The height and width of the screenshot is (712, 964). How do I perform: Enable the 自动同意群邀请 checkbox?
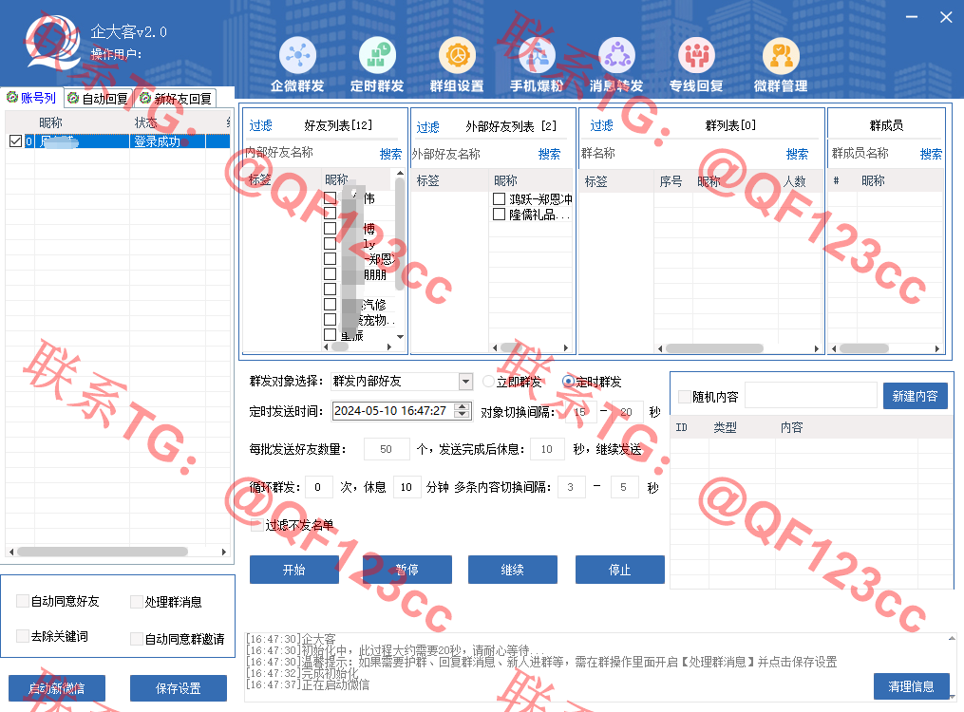137,639
